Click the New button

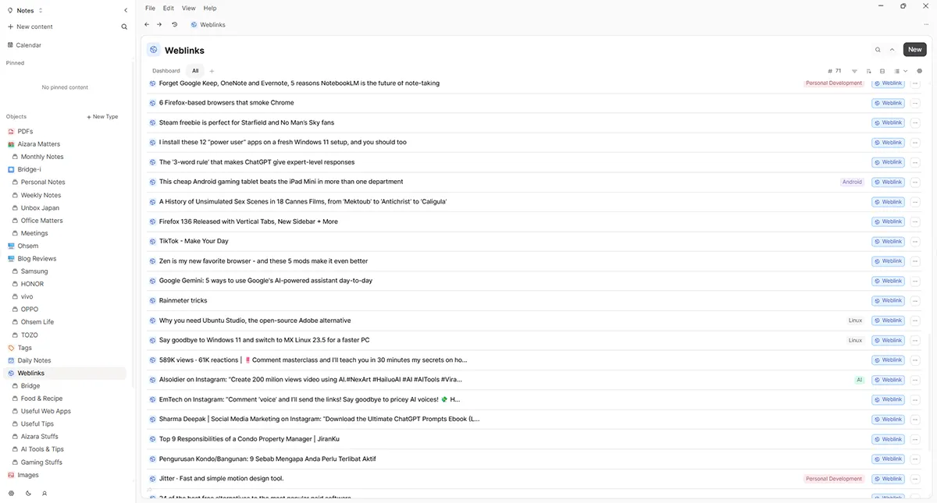coord(915,50)
